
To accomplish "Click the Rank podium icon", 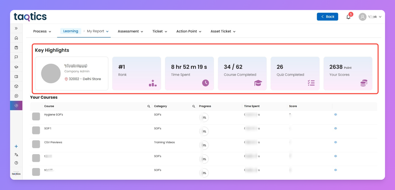I will (x=153, y=83).
